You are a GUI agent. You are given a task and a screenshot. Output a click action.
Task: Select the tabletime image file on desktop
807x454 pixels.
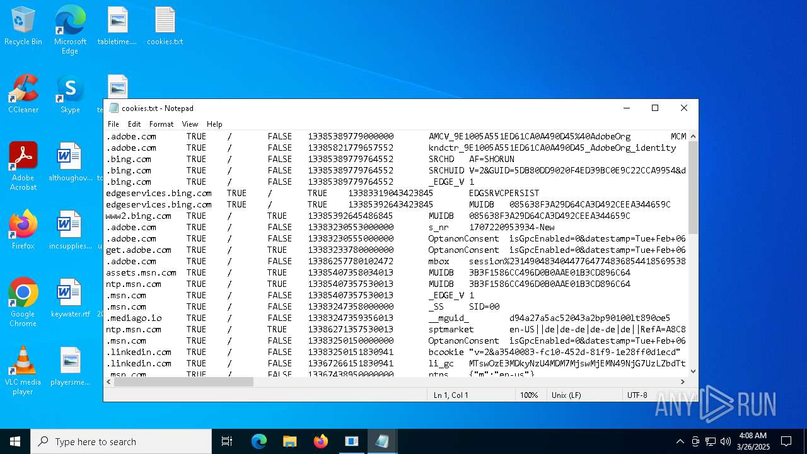click(117, 26)
